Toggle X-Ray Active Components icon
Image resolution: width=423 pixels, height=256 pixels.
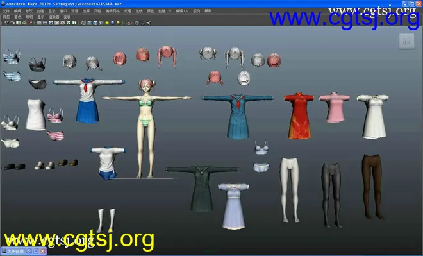[x=143, y=22]
